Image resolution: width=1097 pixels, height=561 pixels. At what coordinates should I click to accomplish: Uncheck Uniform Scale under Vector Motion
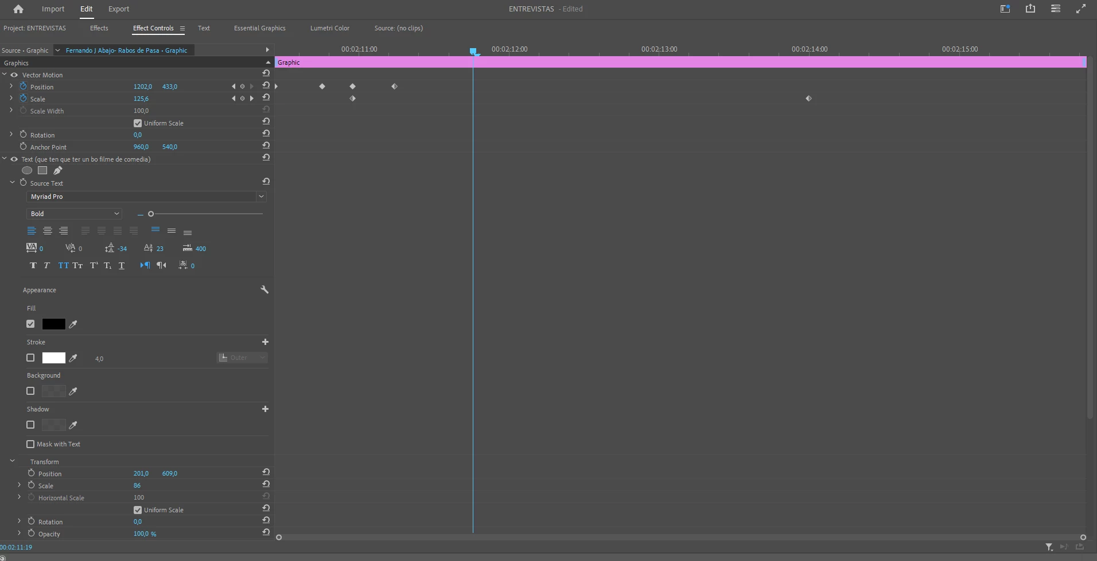click(138, 123)
